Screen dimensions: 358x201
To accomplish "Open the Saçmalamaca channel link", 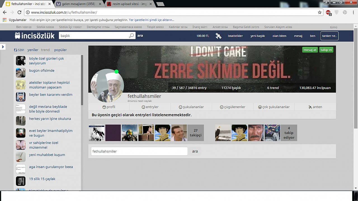I will click(128, 27).
